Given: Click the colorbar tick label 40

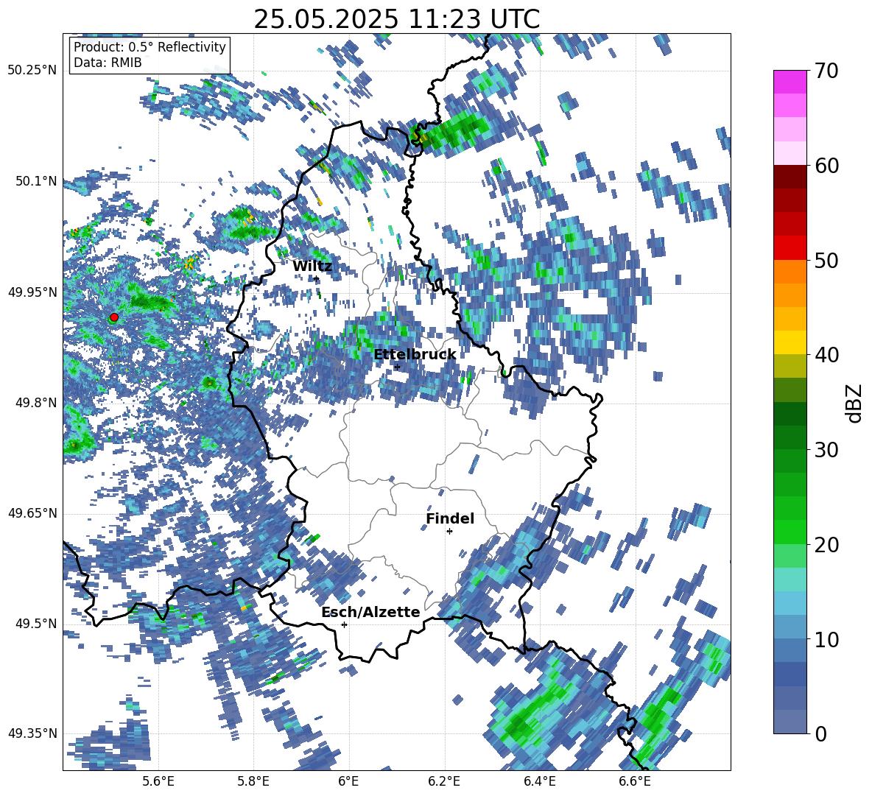Looking at the screenshot, I should click(826, 355).
